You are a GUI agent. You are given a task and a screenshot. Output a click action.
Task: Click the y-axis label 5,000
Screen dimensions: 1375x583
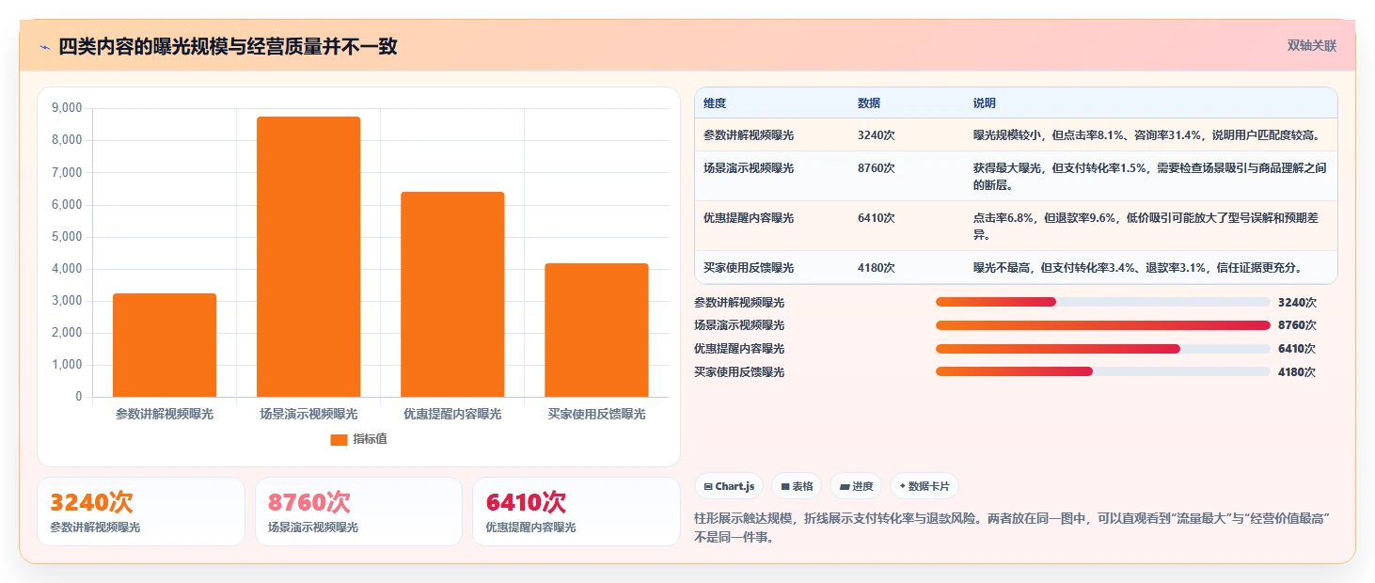click(66, 237)
